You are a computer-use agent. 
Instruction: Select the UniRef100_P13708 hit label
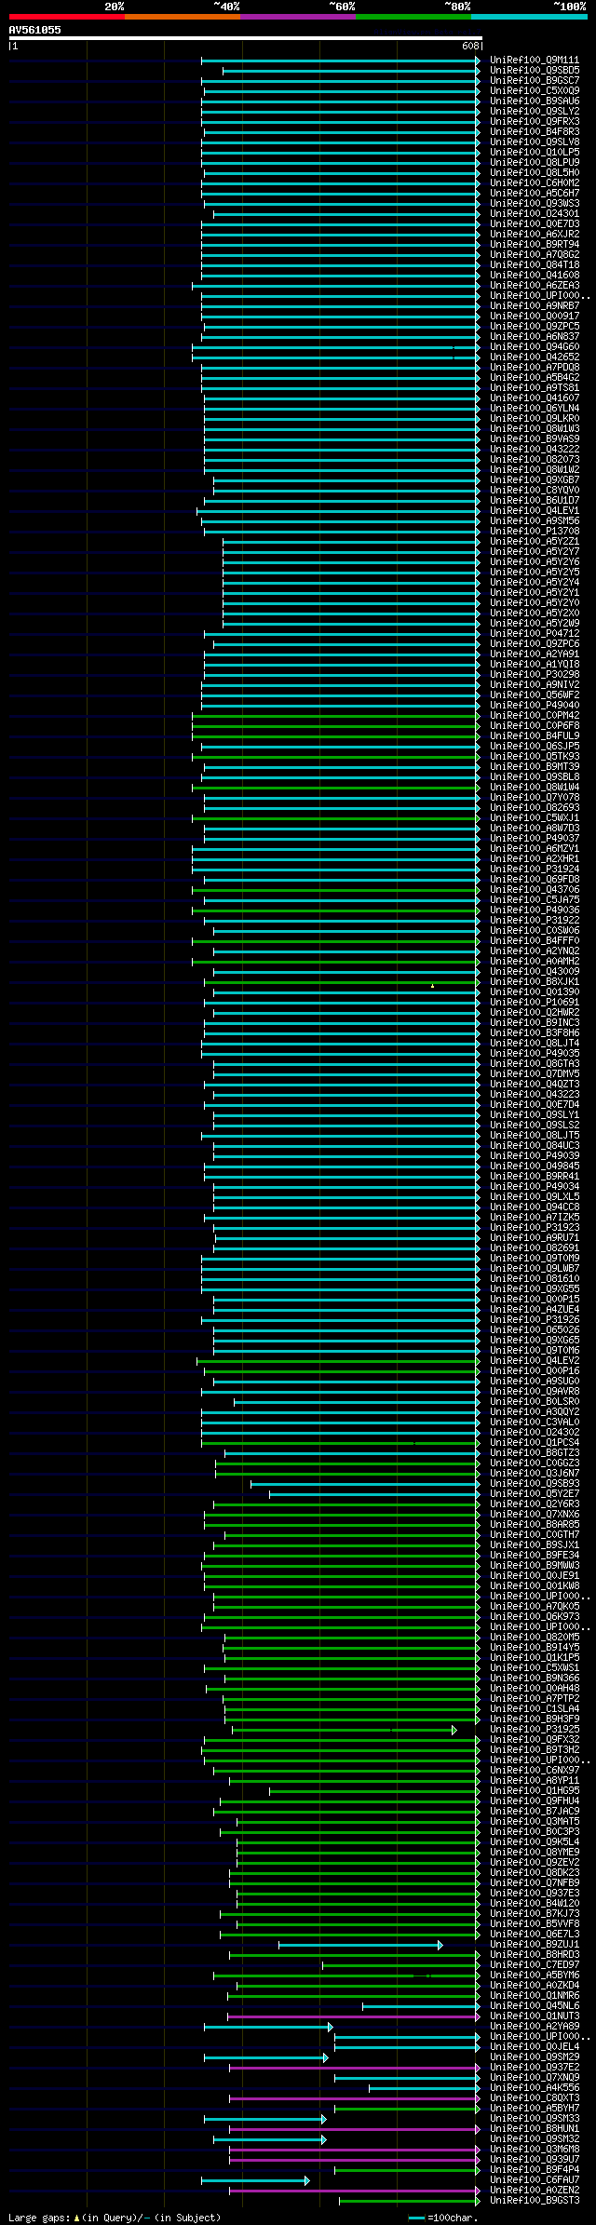(x=535, y=531)
